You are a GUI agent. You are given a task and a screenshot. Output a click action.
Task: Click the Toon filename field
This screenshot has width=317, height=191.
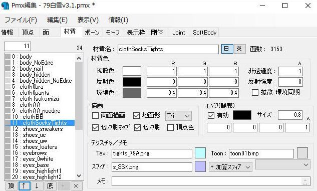(x=261, y=153)
